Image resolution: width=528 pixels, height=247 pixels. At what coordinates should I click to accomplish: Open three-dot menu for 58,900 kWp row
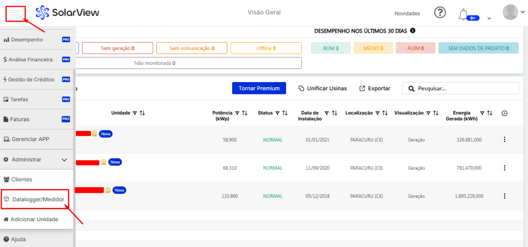coord(504,139)
